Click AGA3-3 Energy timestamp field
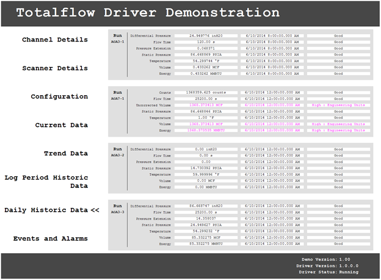This screenshot has height=280, width=381. (272, 244)
